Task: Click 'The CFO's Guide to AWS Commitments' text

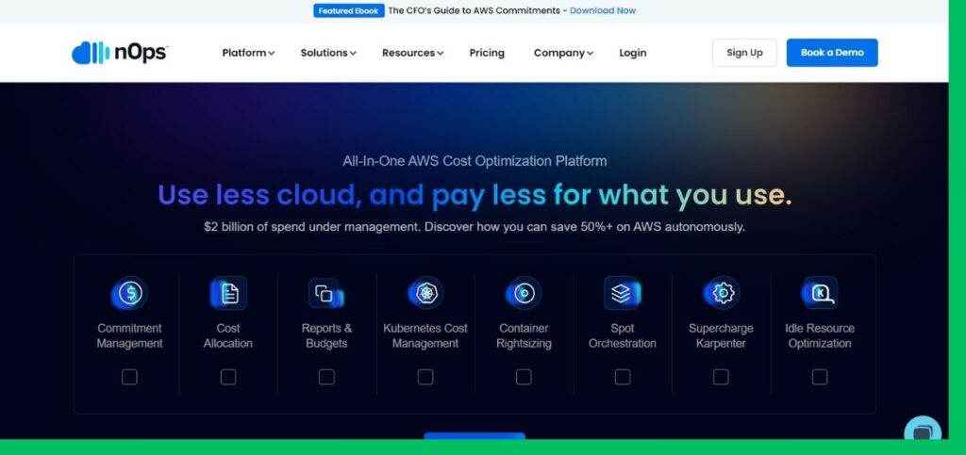Action: coord(474,10)
